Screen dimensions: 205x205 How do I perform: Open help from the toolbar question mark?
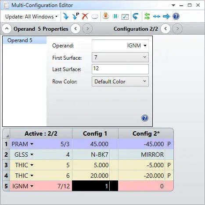pyautogui.click(x=176, y=16)
